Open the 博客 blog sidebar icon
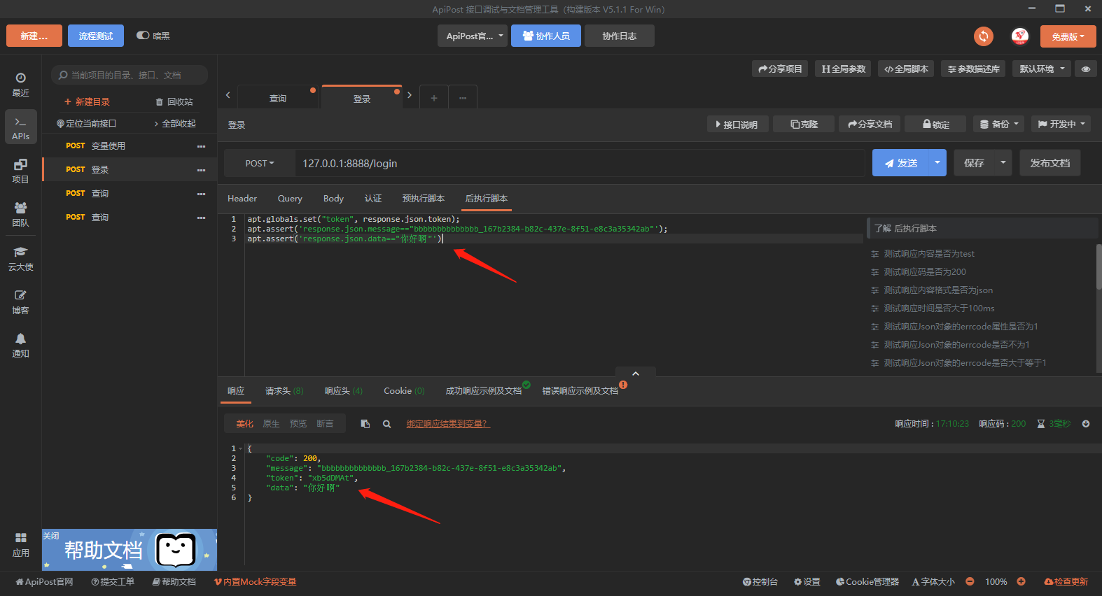This screenshot has height=596, width=1102. pyautogui.click(x=21, y=301)
